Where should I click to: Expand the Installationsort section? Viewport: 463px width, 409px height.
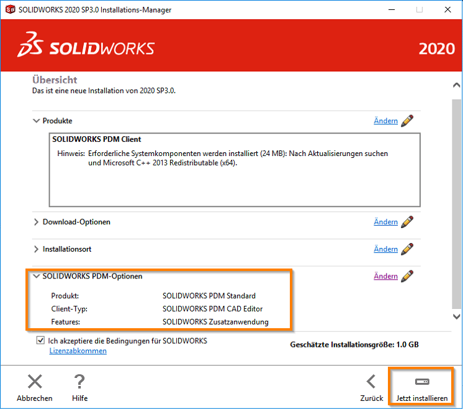tap(36, 249)
